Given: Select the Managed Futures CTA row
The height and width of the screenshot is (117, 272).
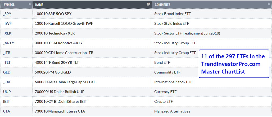Looking at the screenshot, I should pyautogui.click(x=136, y=111).
